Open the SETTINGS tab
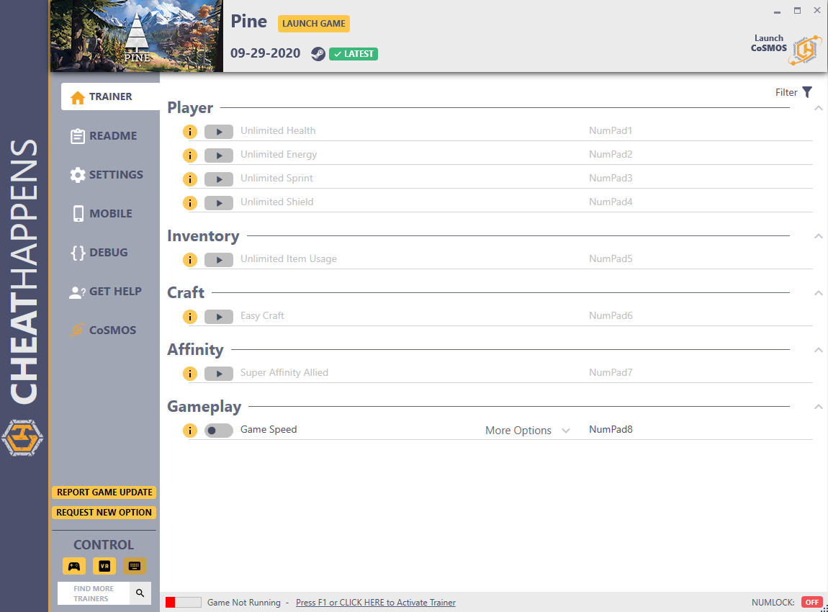828x612 pixels. click(107, 175)
